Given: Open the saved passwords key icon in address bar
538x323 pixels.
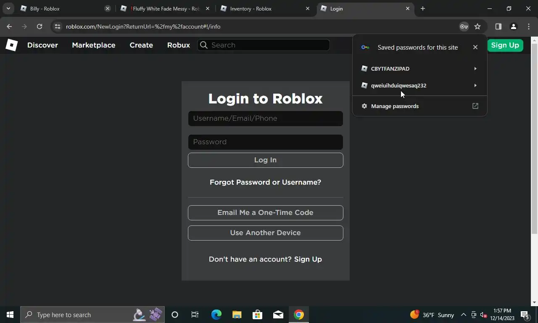Looking at the screenshot, I should click(464, 26).
